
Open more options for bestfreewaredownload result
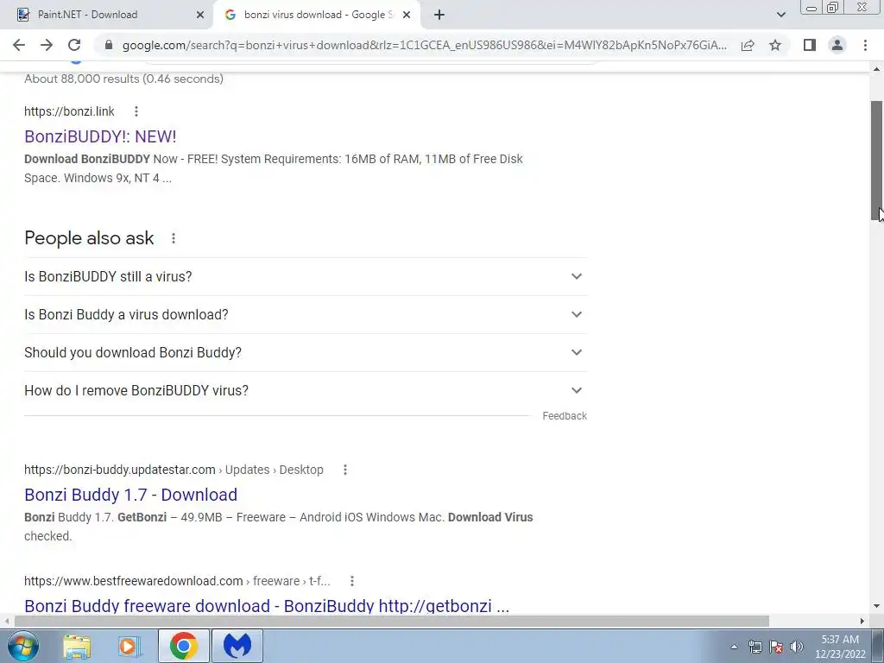(x=352, y=581)
